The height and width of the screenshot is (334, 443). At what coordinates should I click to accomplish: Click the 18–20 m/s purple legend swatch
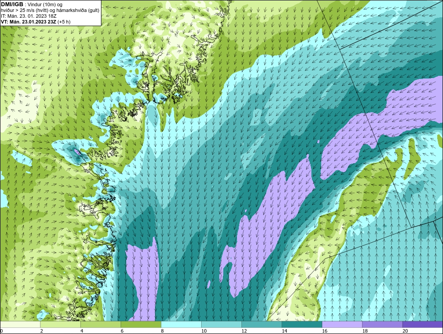(383, 324)
